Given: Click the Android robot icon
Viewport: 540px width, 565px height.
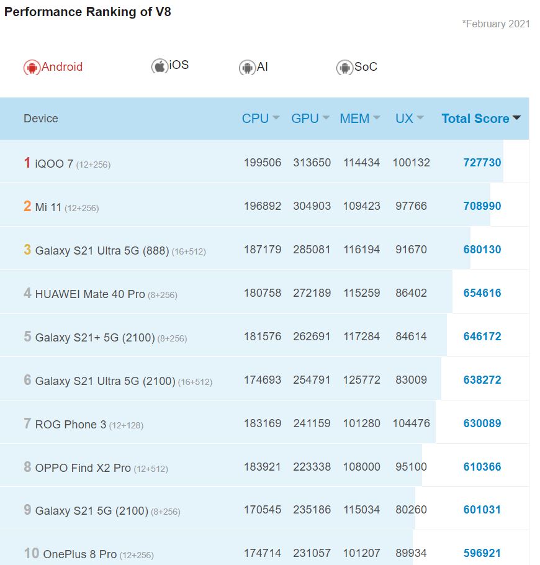Looking at the screenshot, I should point(31,68).
